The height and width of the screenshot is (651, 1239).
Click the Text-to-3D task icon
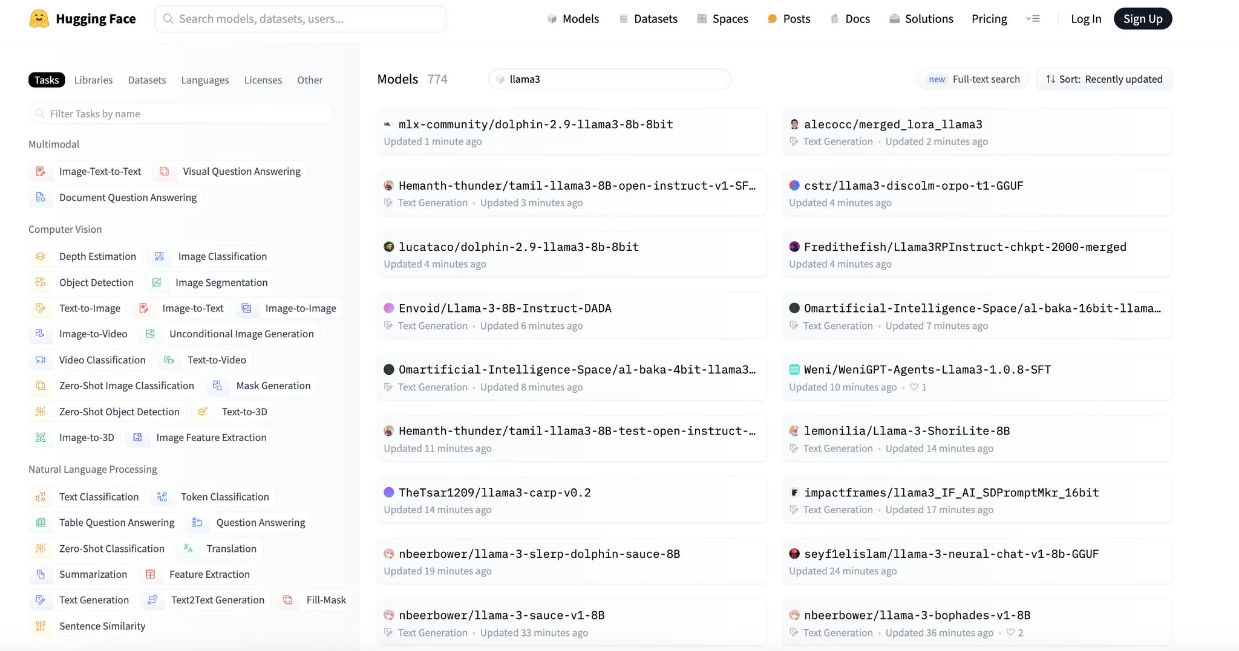tap(203, 412)
